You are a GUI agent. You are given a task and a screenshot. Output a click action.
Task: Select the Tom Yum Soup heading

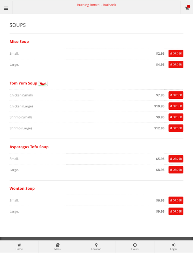coord(23,83)
